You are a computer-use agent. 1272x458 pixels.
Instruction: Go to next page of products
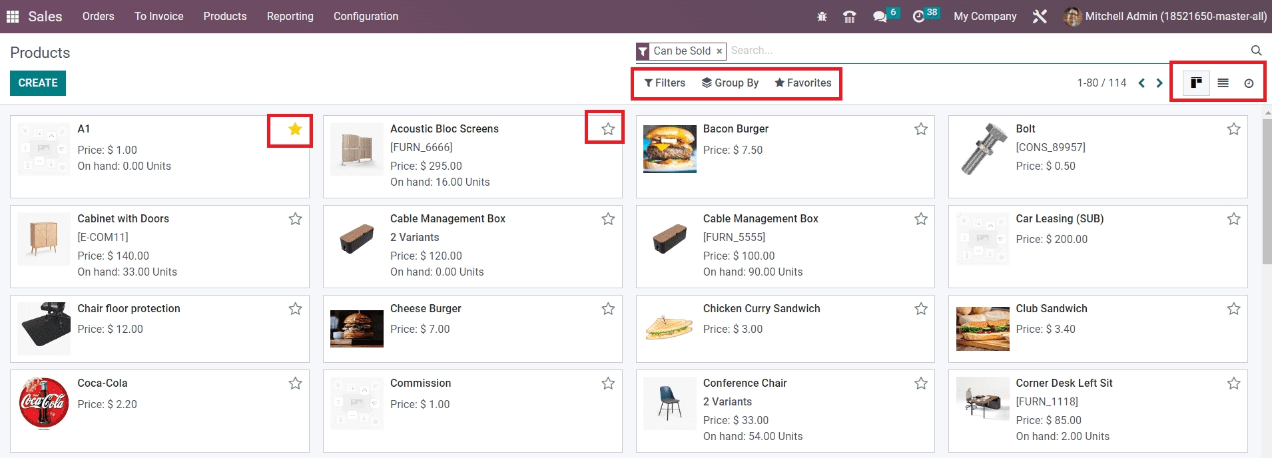pos(1159,83)
